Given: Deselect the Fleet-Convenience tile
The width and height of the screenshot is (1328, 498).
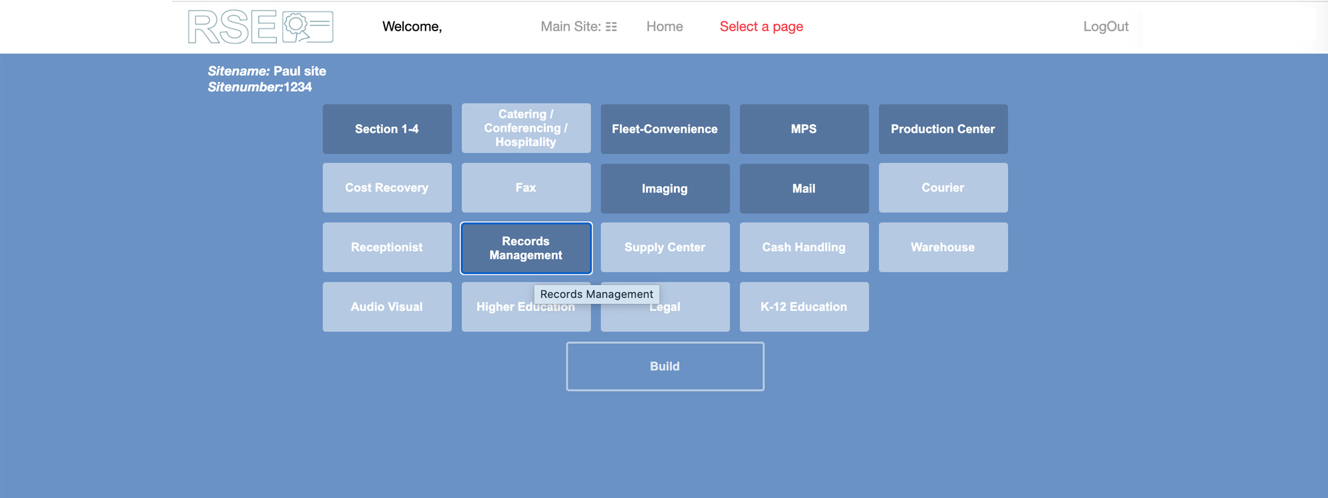Looking at the screenshot, I should pos(665,129).
